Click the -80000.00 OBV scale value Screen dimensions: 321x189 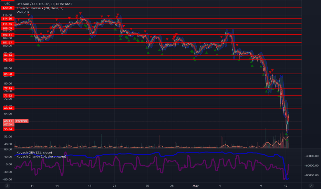pos(311,175)
